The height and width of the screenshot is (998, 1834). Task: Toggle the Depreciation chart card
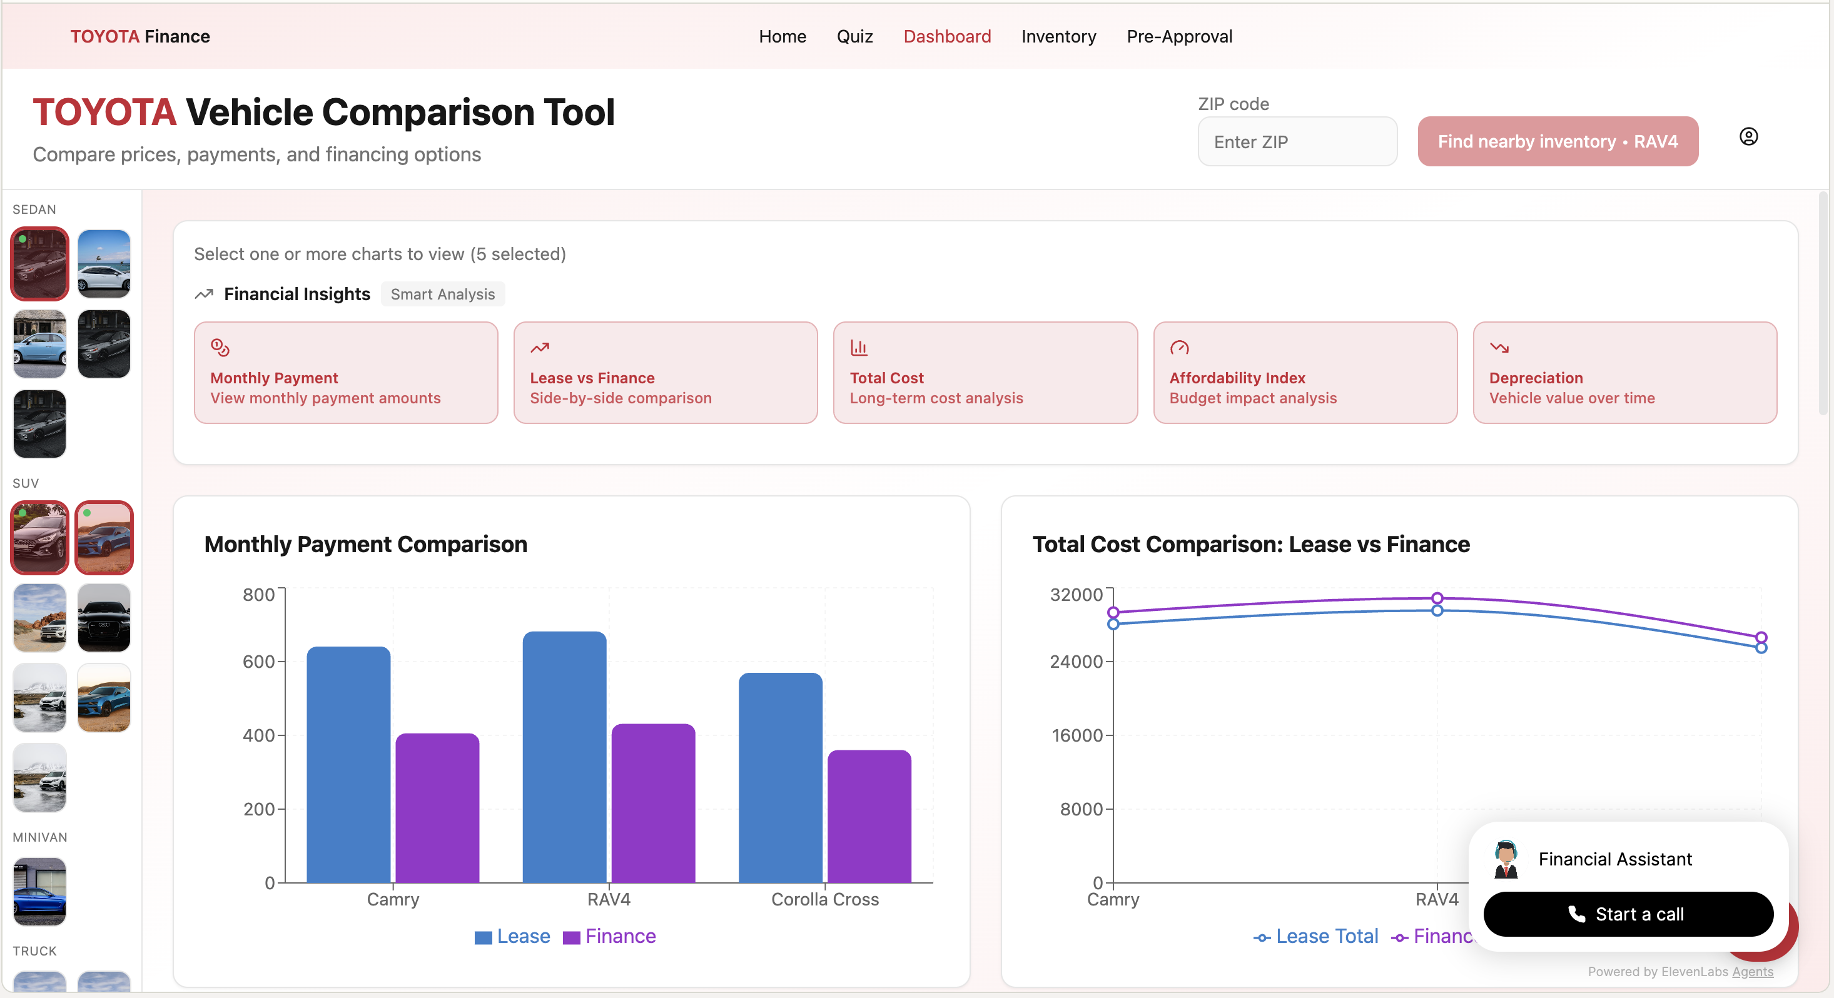pyautogui.click(x=1624, y=372)
